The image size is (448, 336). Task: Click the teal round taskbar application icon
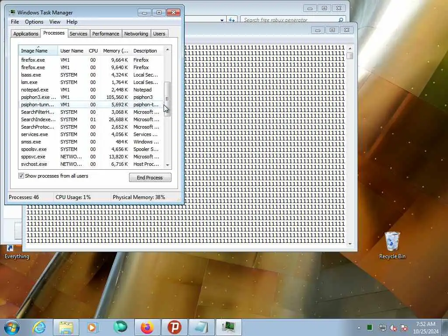point(120,327)
